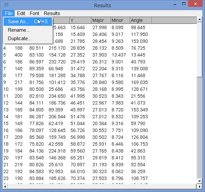Click the horizontal scrollbar right arrow
This screenshot has height=192, width=205.
(x=199, y=186)
